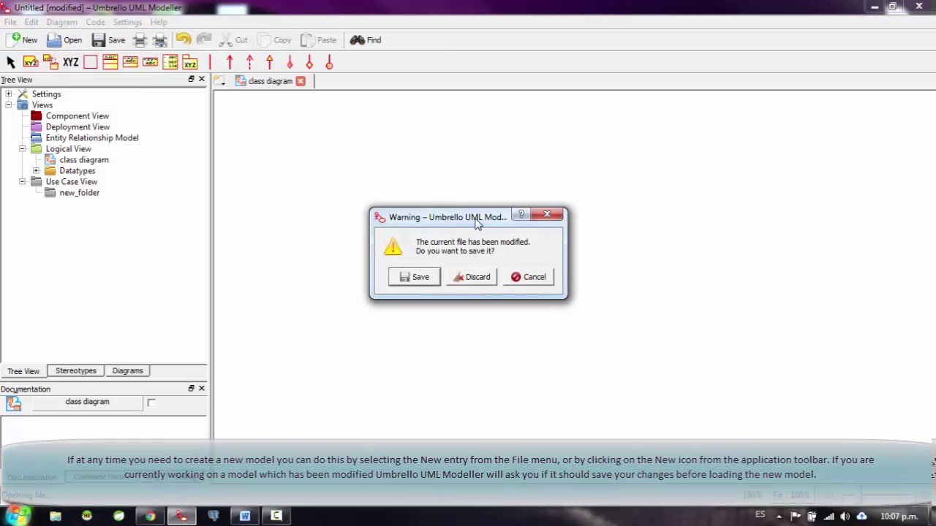
Task: Select the Package tool with XYZ folder
Action: 190,62
